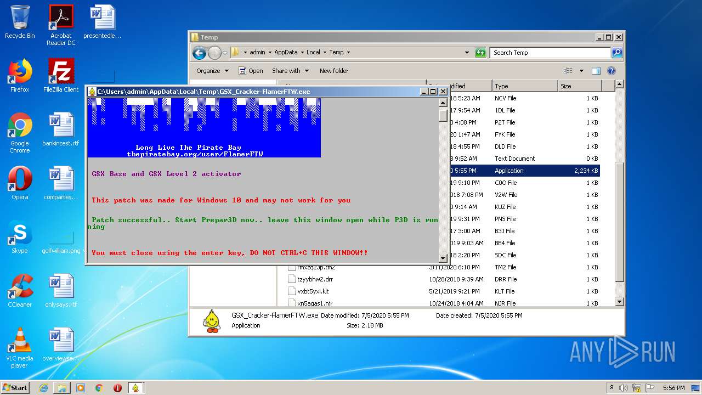
Task: Create a New folder in Temp
Action: point(334,71)
